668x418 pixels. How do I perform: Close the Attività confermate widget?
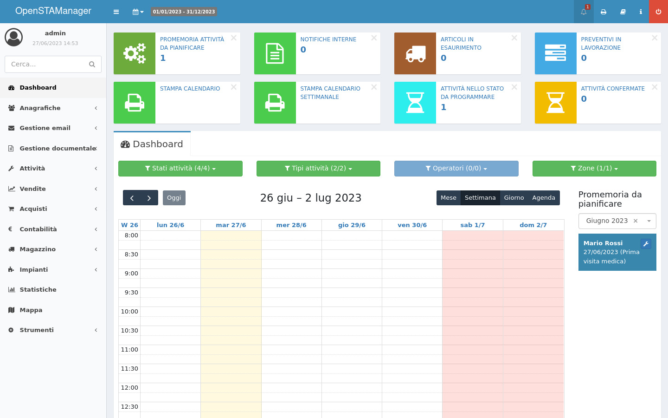[655, 87]
